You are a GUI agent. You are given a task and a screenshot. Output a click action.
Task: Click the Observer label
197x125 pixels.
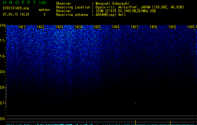64,3
